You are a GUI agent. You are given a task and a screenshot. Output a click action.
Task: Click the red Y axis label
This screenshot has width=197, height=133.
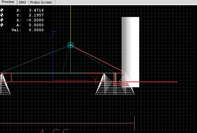point(95,80)
